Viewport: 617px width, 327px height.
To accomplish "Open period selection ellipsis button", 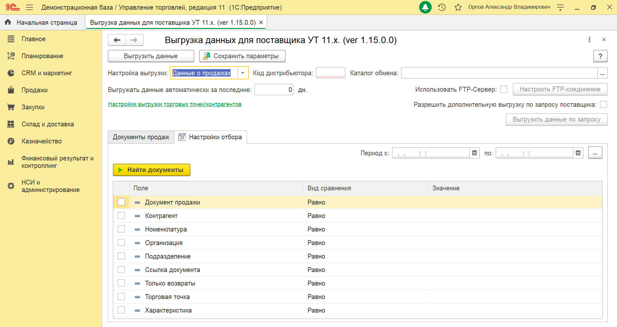I will pyautogui.click(x=595, y=153).
